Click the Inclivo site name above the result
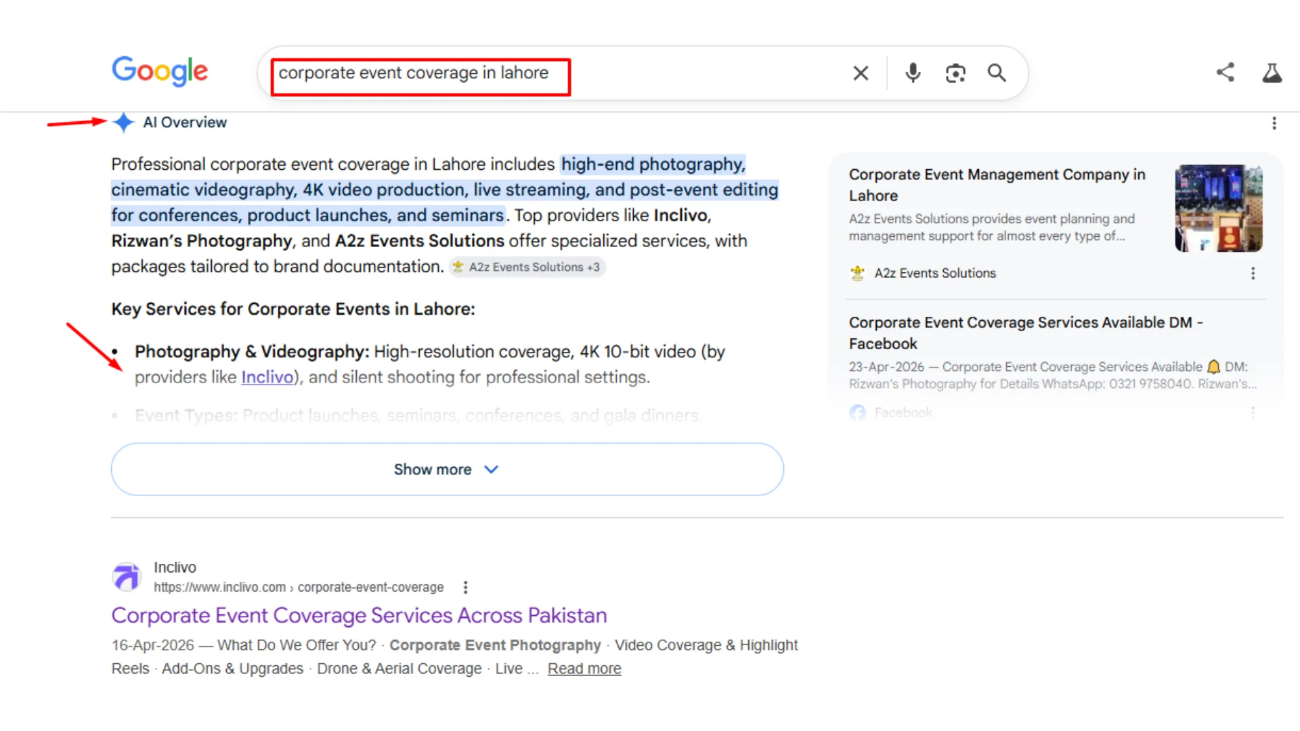 pyautogui.click(x=175, y=567)
